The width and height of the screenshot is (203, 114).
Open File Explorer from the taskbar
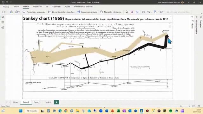(77, 111)
